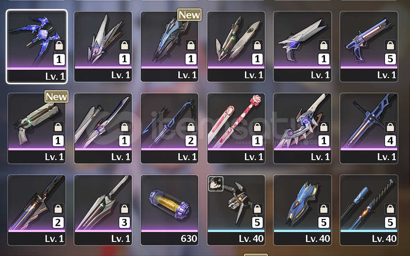Select the blue shield-like weapon Lv. 40

tap(302, 210)
